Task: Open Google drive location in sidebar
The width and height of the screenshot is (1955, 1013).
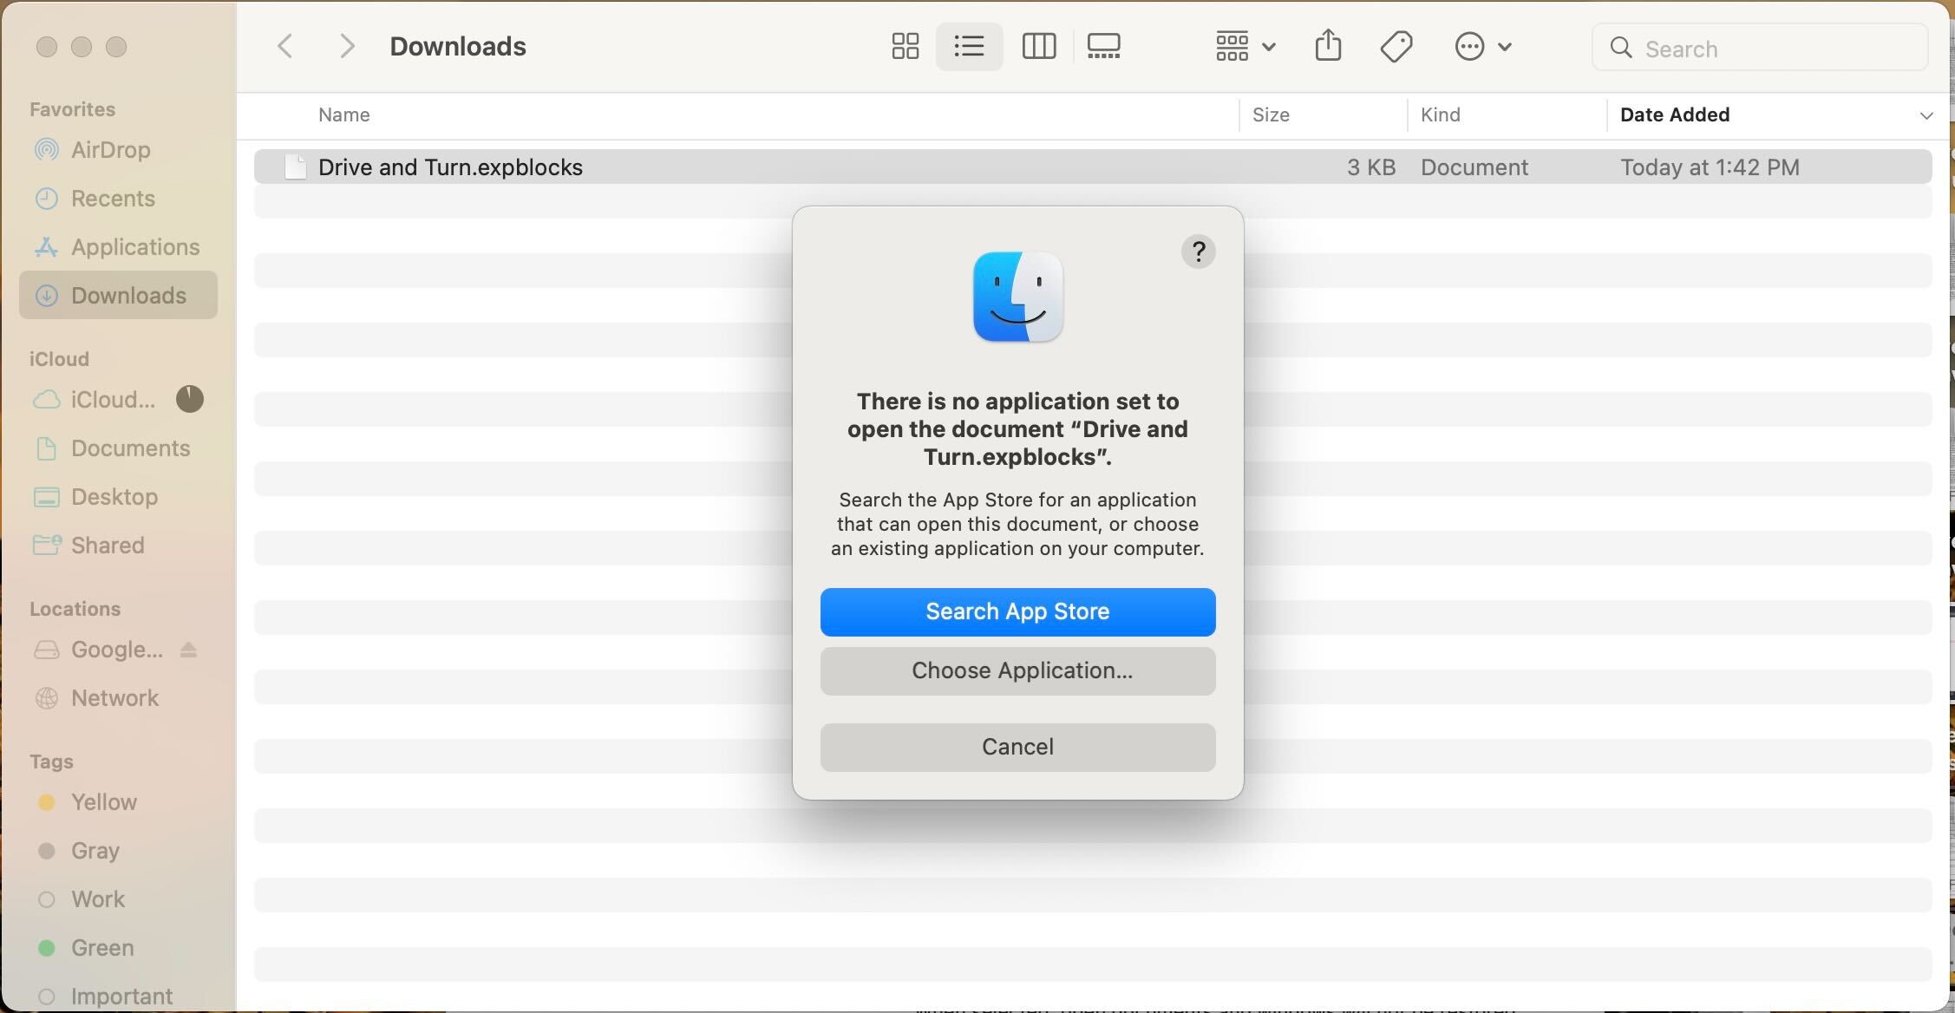Action: (x=116, y=650)
